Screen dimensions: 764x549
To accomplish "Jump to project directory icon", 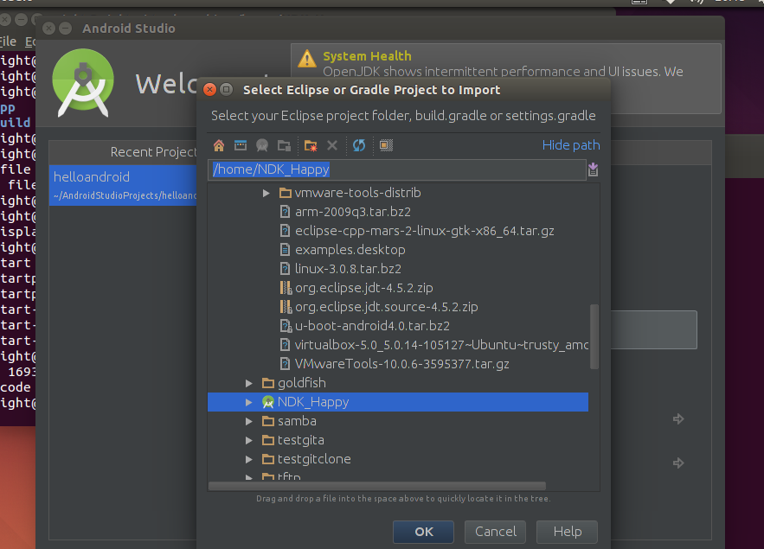I will (262, 145).
